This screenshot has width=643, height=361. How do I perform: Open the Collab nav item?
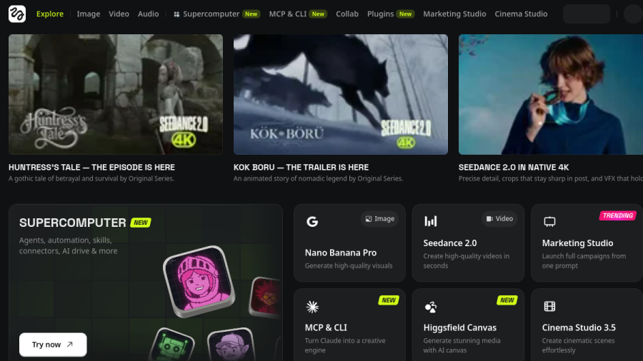point(347,14)
